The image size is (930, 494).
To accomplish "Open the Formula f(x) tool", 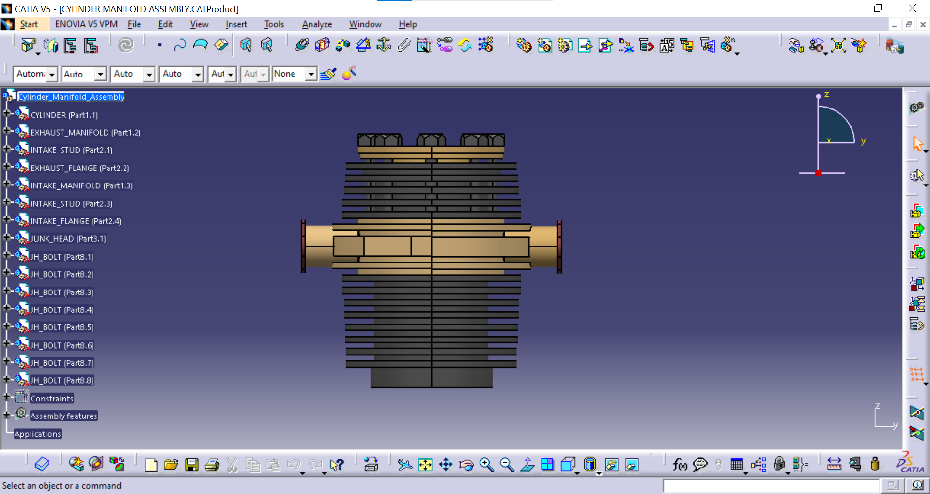I will pyautogui.click(x=680, y=465).
